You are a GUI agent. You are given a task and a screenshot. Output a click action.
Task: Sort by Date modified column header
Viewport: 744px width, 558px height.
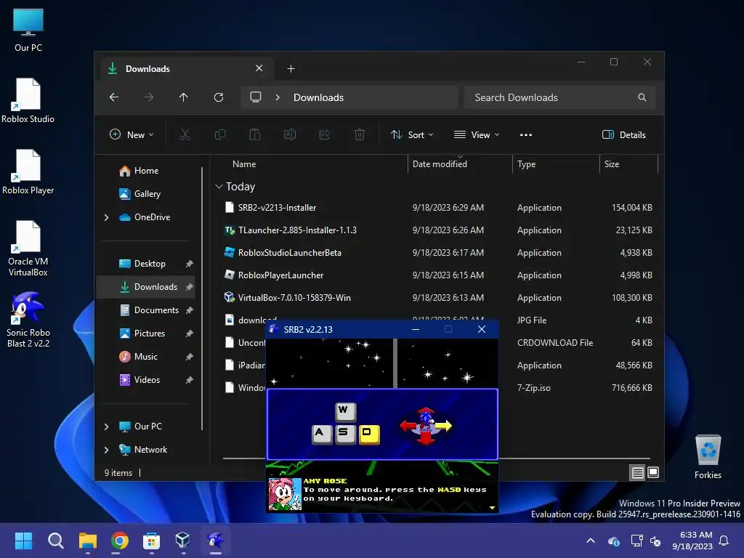[x=440, y=164]
